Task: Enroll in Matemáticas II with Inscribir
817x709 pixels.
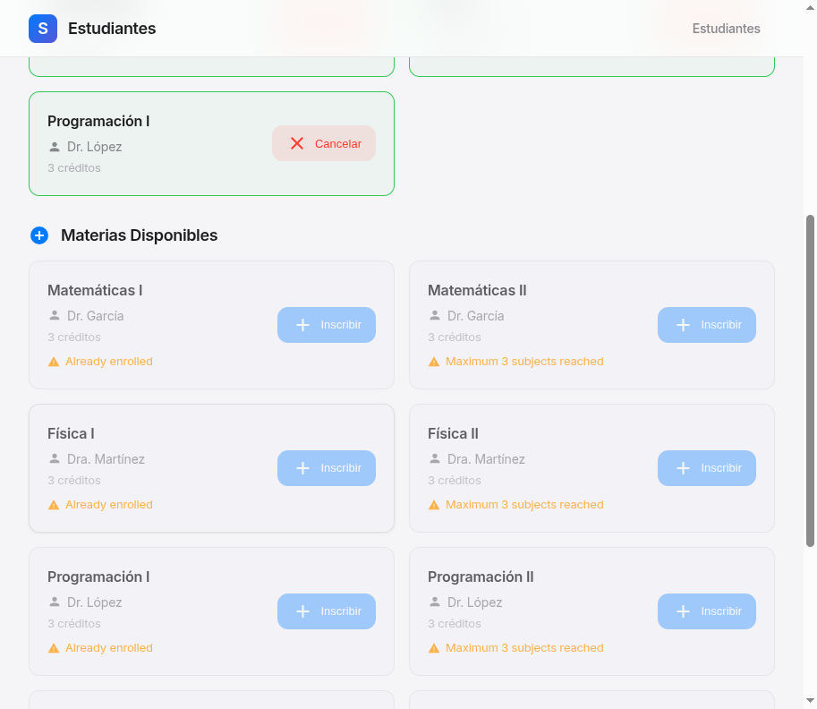Action: pos(706,325)
